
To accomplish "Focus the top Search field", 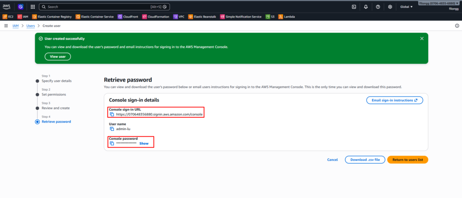I will click(x=104, y=7).
